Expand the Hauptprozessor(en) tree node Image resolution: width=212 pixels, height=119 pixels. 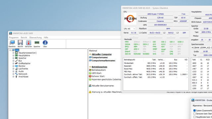click(13, 53)
